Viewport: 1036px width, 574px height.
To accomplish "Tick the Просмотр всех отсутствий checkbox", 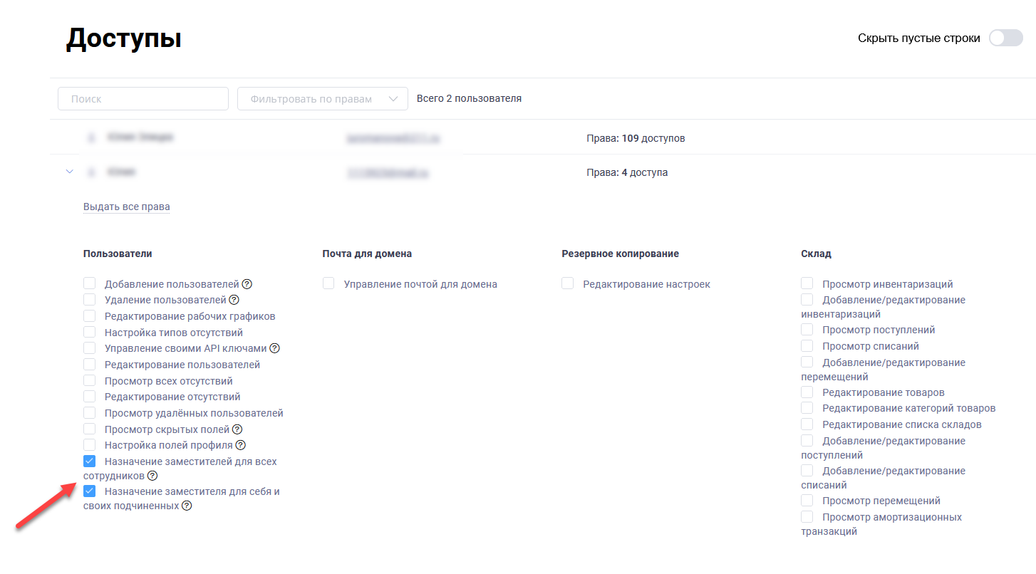I will 90,381.
